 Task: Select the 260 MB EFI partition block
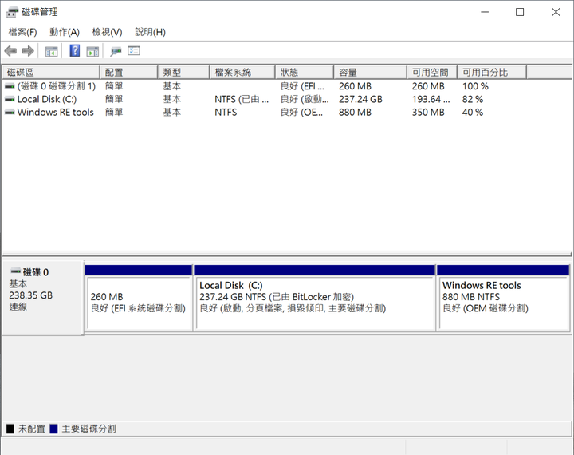point(139,298)
